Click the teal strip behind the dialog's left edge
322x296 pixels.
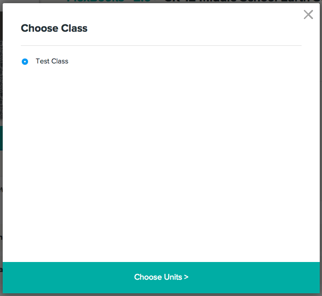(1, 138)
